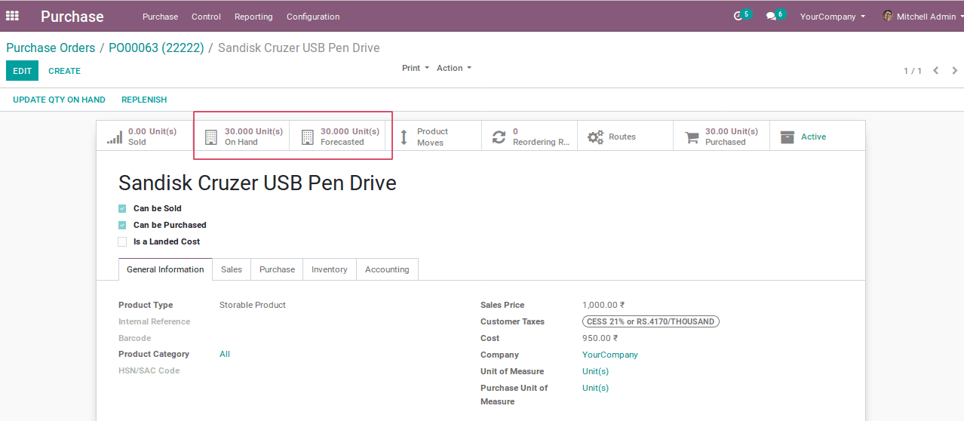Open the Mitchell Admin user menu

[924, 17]
